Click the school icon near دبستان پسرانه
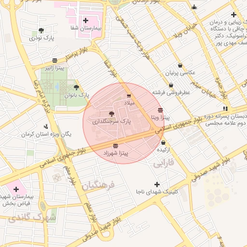 point(225,109)
